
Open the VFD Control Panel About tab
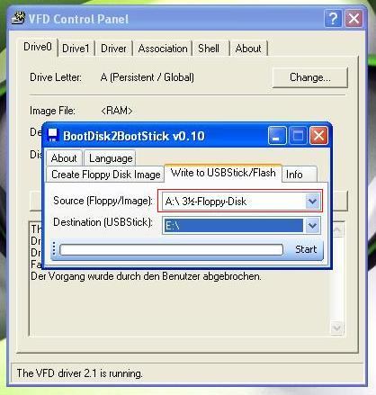pyautogui.click(x=248, y=49)
